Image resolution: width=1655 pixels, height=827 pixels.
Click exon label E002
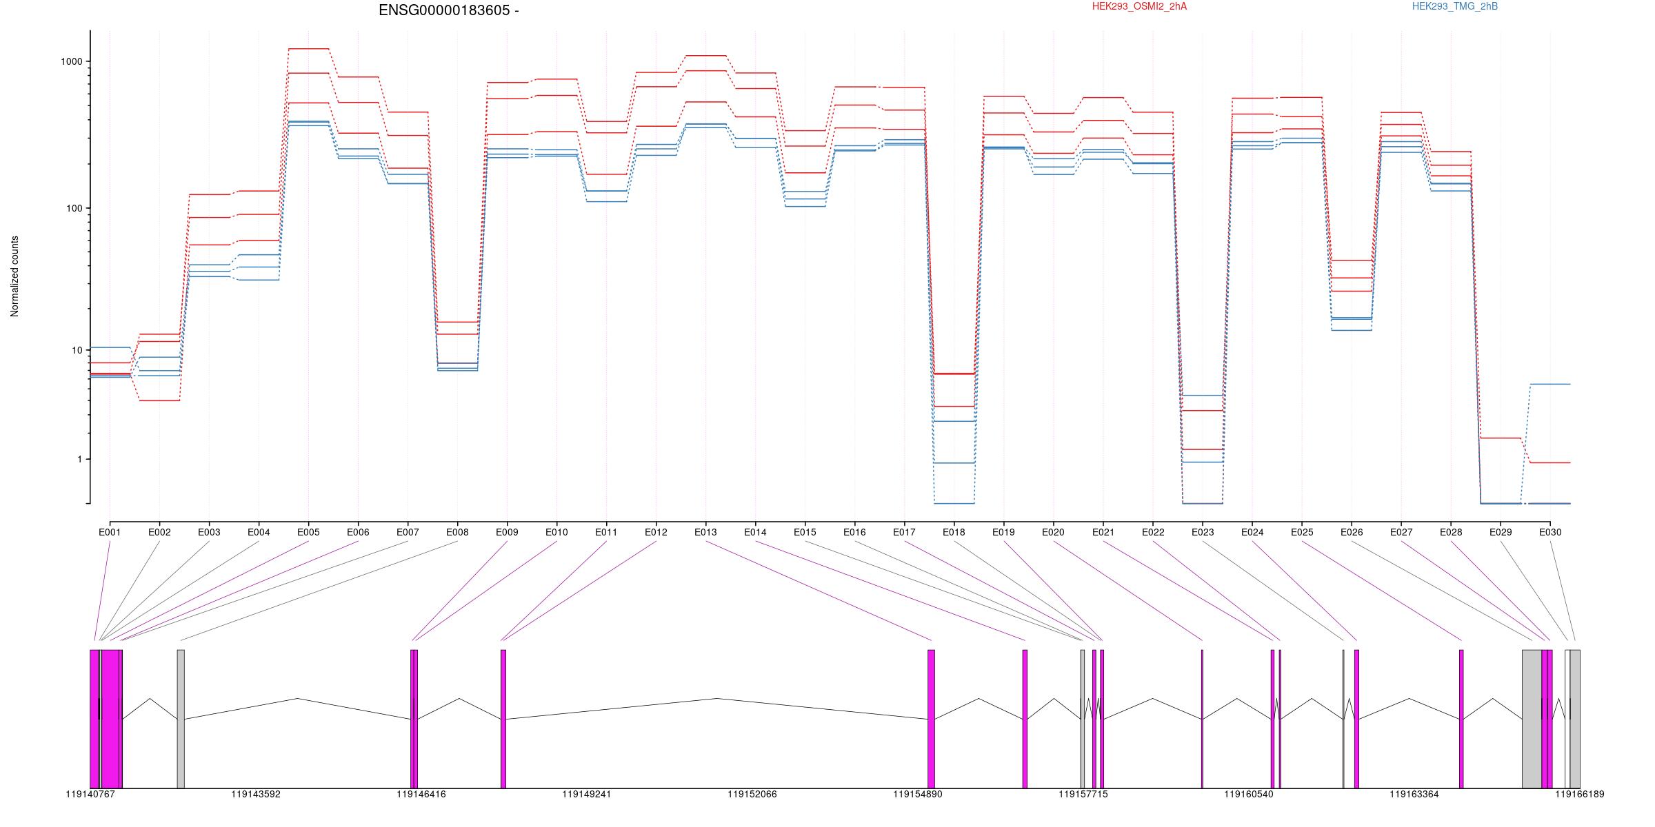[x=159, y=532]
